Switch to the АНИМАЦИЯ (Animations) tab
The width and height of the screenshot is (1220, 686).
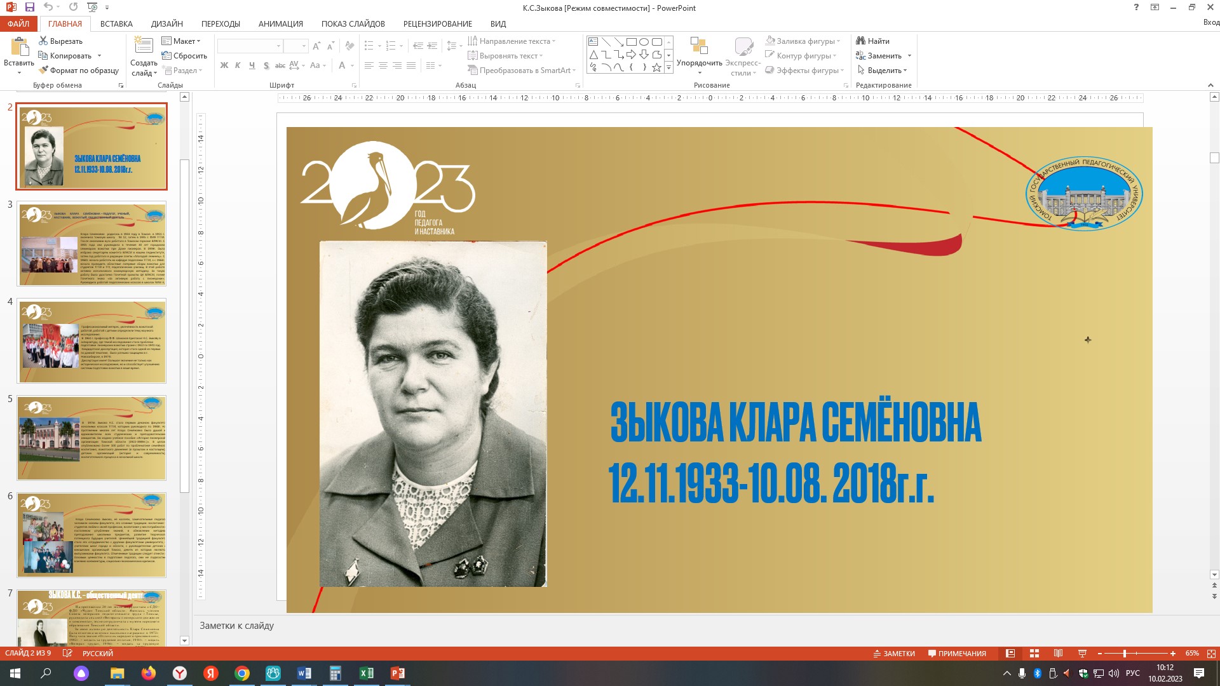click(281, 24)
